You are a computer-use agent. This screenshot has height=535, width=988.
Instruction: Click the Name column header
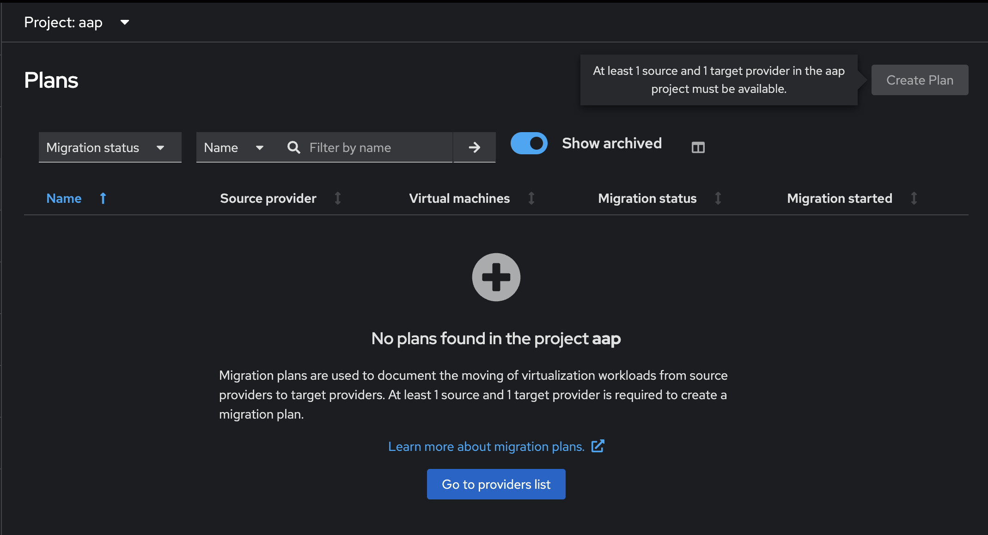pos(64,198)
